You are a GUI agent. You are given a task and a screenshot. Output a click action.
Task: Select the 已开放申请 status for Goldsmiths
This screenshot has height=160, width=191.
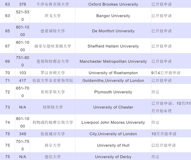[x=161, y=80]
